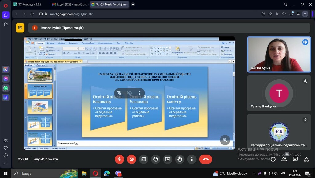
Task: Raise your hand in the meeting
Action: (x=180, y=159)
